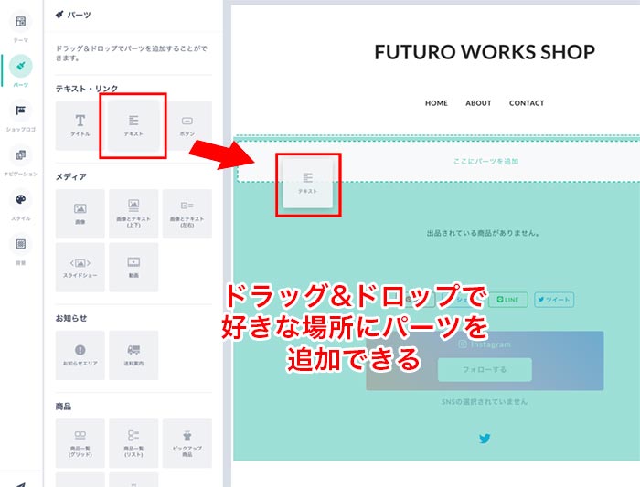Image resolution: width=640 pixels, height=487 pixels.
Task: Open the テーマ (Theme) sidebar section
Action: (21, 26)
